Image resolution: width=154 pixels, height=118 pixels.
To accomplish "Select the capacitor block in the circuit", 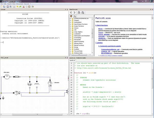I will pyautogui.click(x=30, y=84).
